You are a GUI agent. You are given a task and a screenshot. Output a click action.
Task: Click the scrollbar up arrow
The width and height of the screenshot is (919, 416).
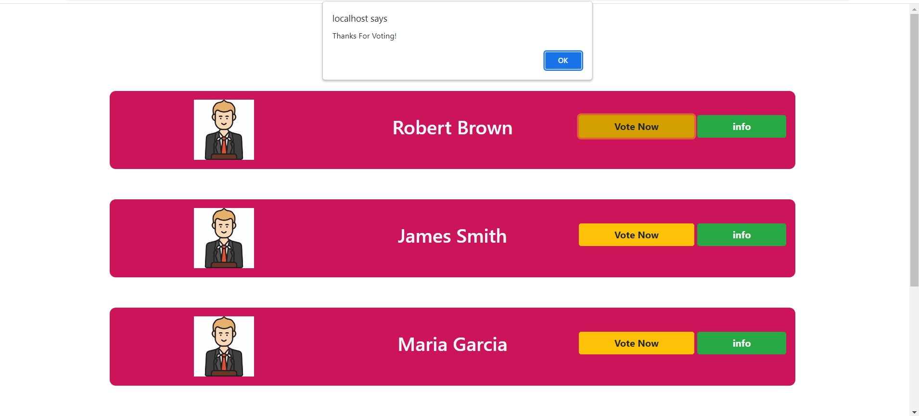pos(914,9)
